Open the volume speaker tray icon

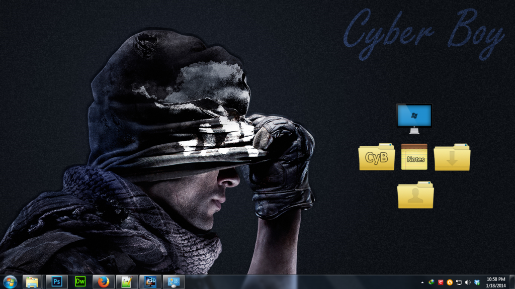468,282
